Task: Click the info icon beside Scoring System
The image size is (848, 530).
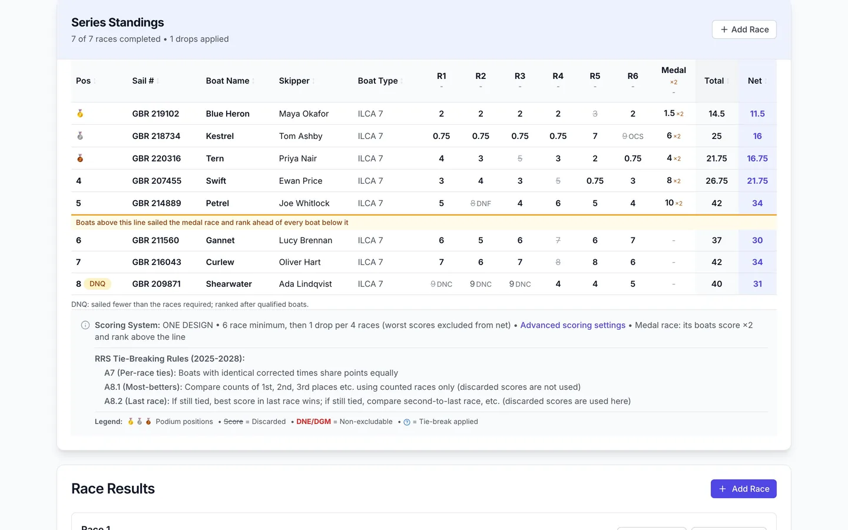Action: pyautogui.click(x=85, y=325)
